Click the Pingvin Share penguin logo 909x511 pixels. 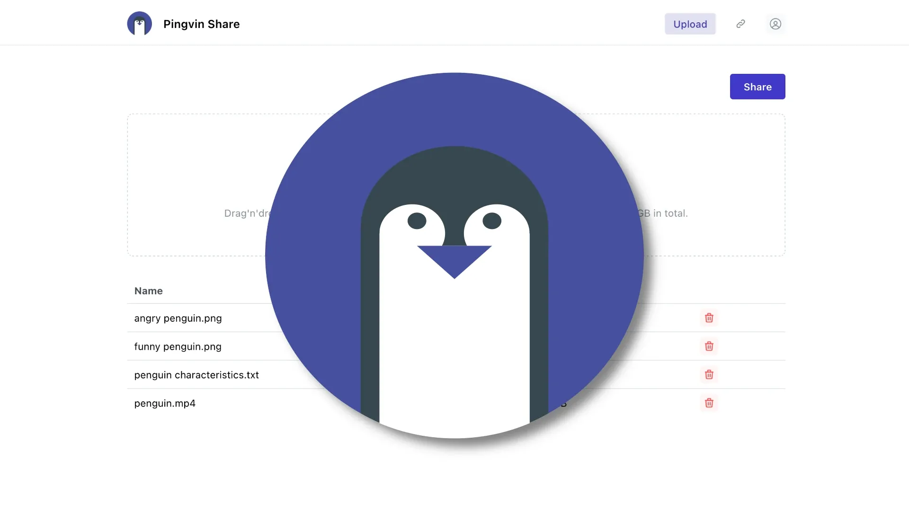coord(139,23)
